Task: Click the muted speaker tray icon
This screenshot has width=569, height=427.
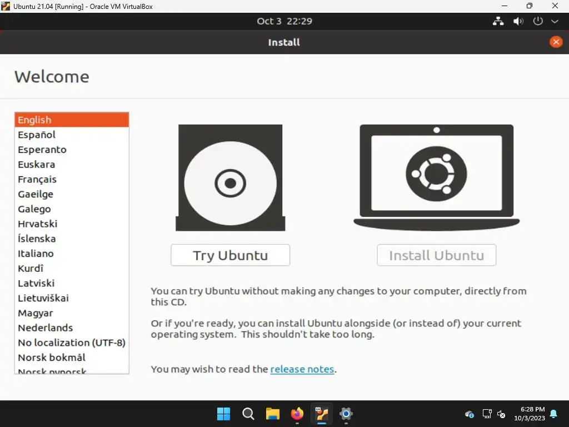Action: (502, 414)
